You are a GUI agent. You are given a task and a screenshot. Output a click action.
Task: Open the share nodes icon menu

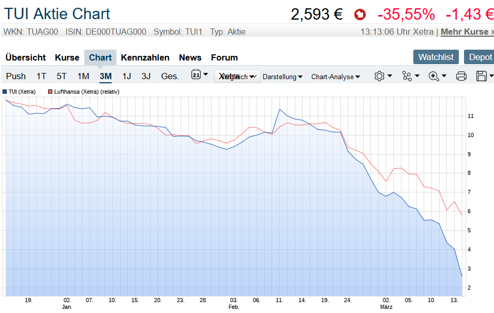pyautogui.click(x=407, y=76)
